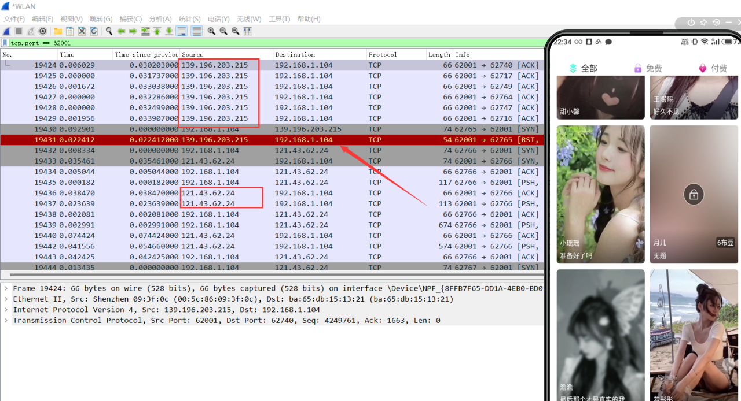Start capture with the shark fin icon
This screenshot has height=401, width=741.
6,31
